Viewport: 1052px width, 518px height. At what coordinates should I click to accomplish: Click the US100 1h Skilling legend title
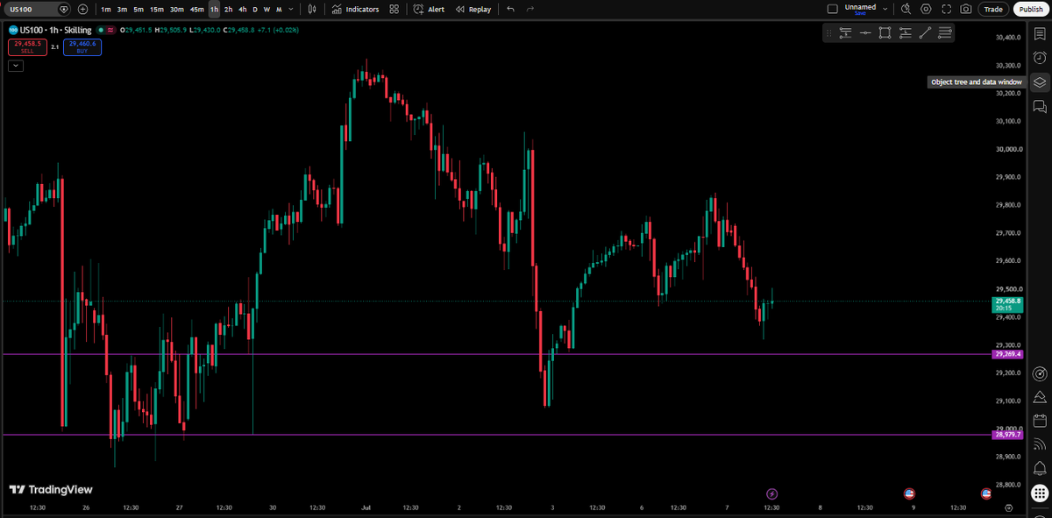coord(57,30)
